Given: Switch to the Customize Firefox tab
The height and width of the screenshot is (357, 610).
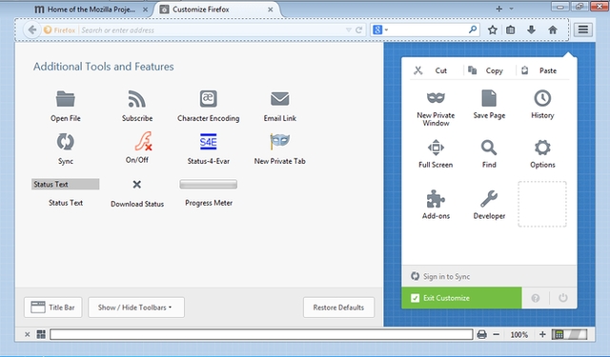Looking at the screenshot, I should click(x=216, y=10).
